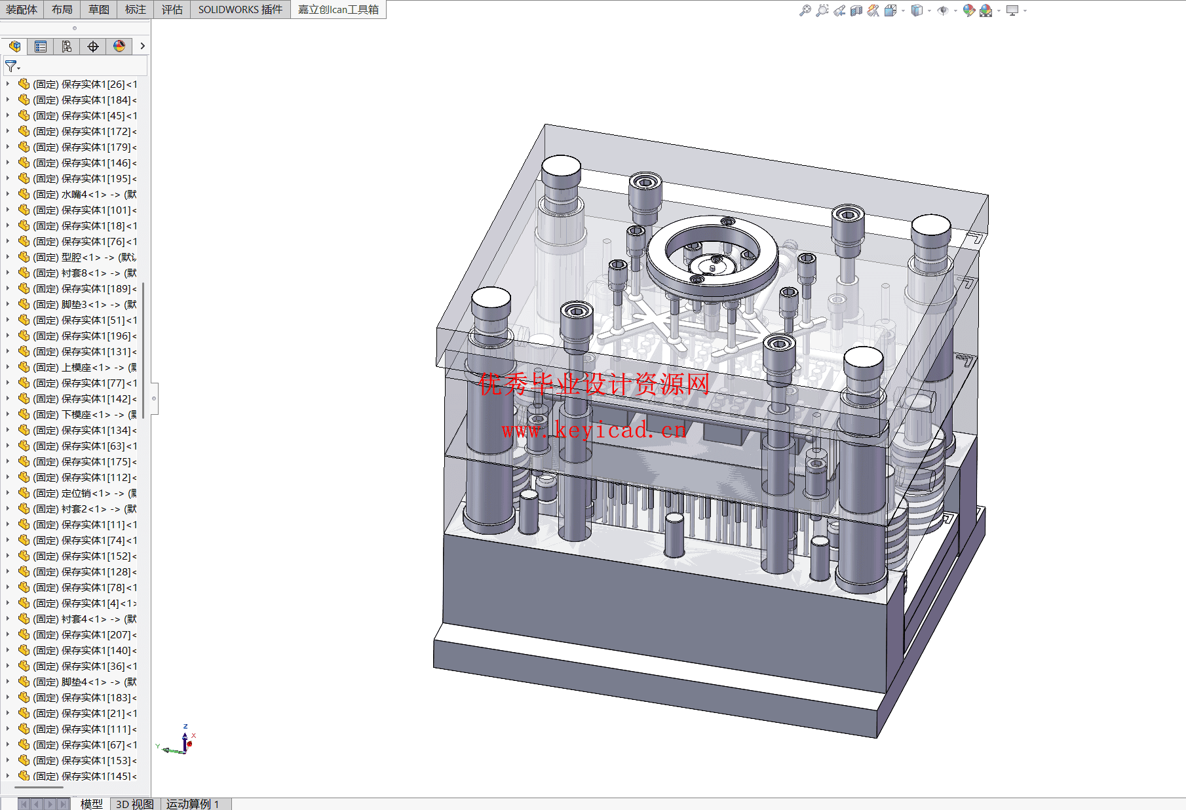Click the part icon of 保存实体1[146]

click(24, 163)
